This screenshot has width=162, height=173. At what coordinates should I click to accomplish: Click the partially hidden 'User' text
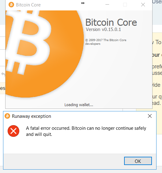click(x=157, y=2)
